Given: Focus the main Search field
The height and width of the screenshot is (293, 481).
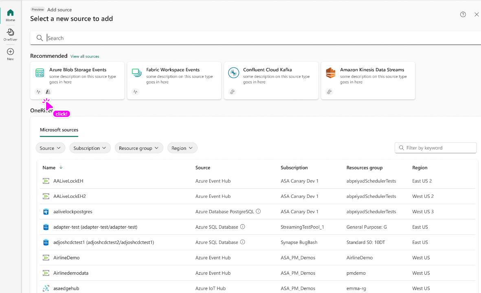Looking at the screenshot, I should tap(255, 38).
